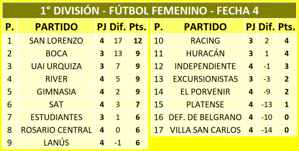
Task: Click the RACING team cell
Action: click(205, 41)
